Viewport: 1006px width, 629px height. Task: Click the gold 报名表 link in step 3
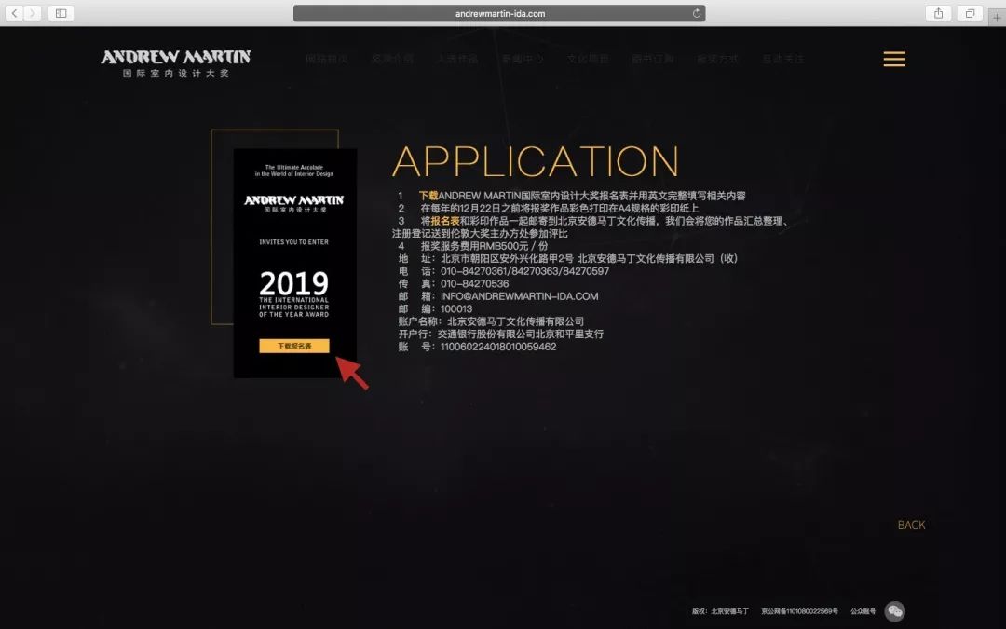[x=444, y=221]
